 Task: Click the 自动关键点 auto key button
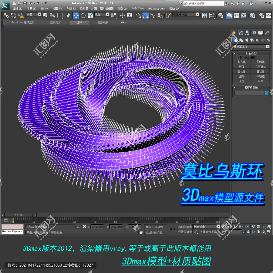(185, 227)
